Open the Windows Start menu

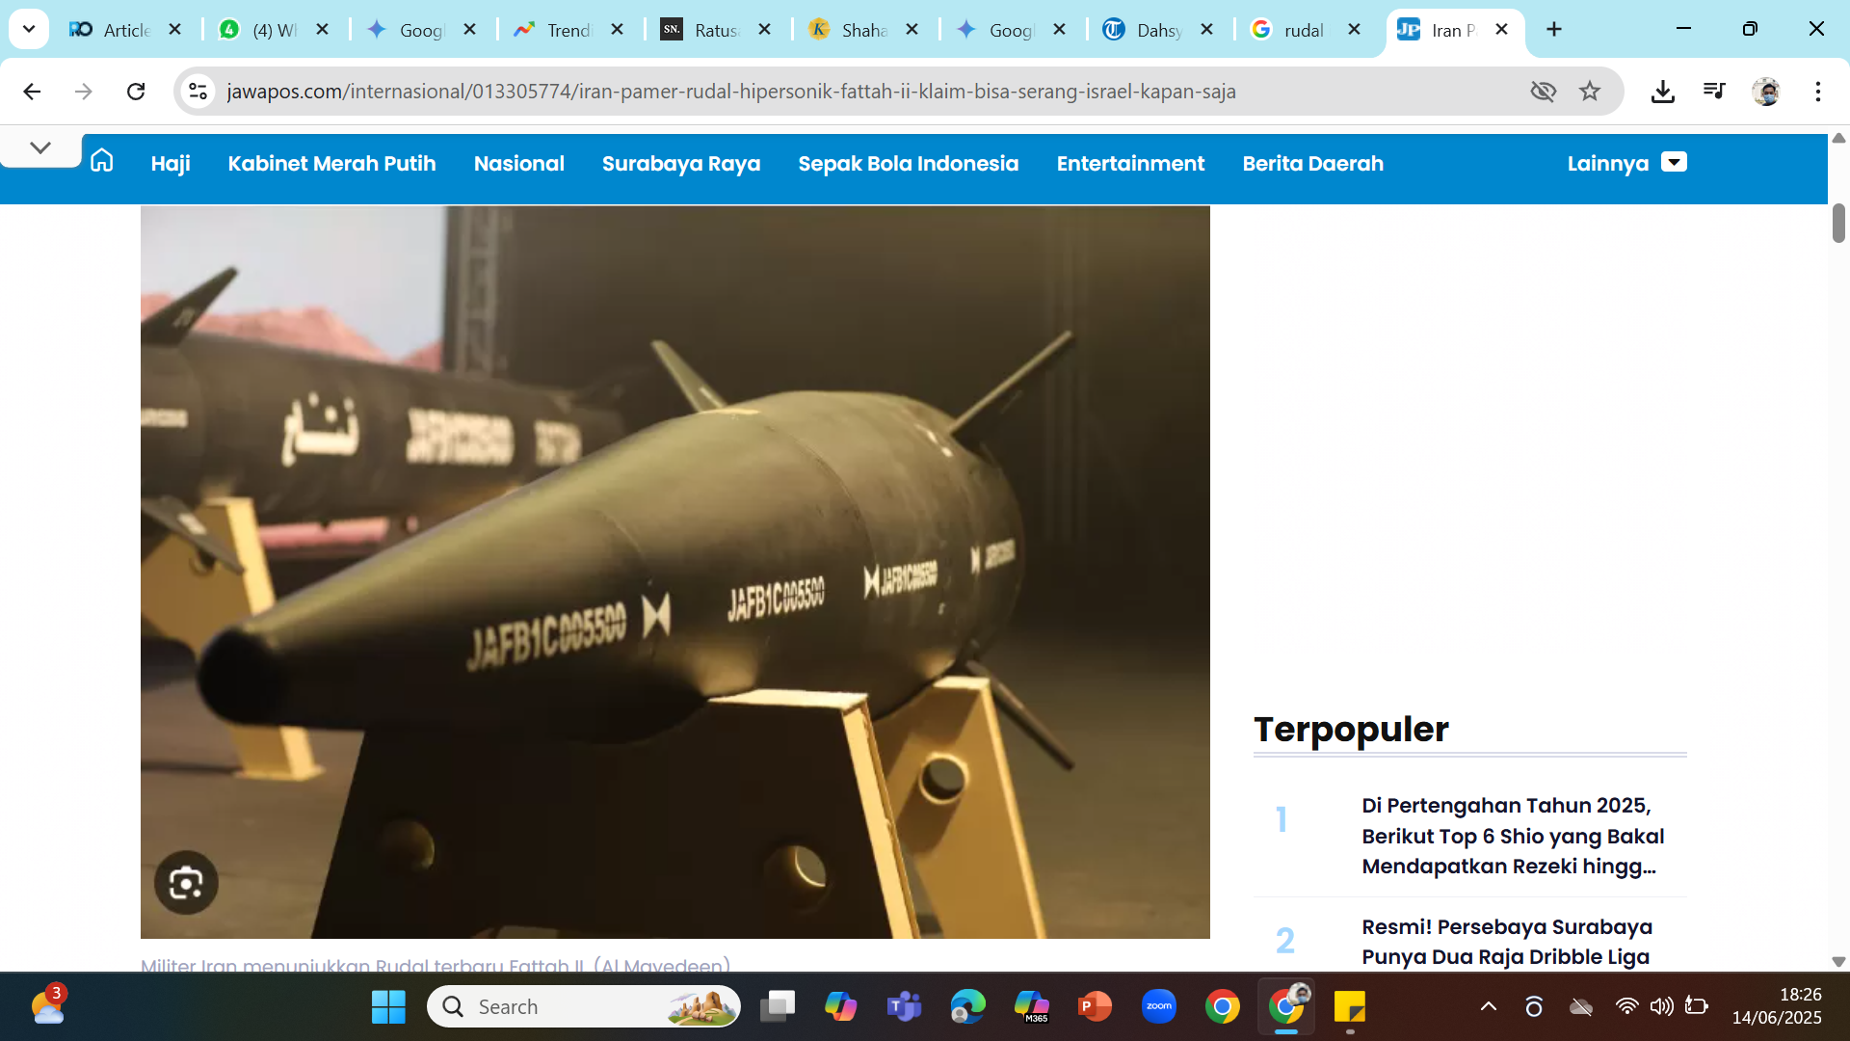388,1007
